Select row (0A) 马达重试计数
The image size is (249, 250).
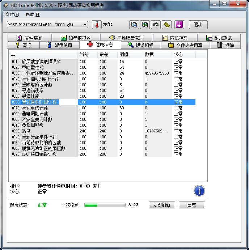click(x=103, y=108)
